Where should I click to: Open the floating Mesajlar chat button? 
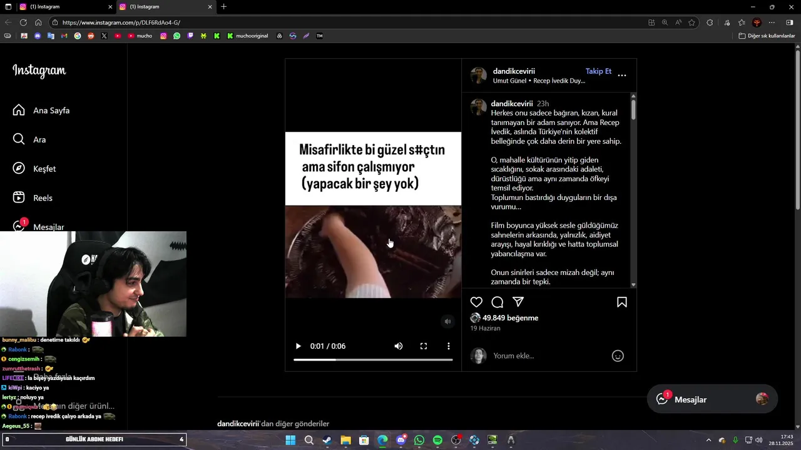pos(712,399)
